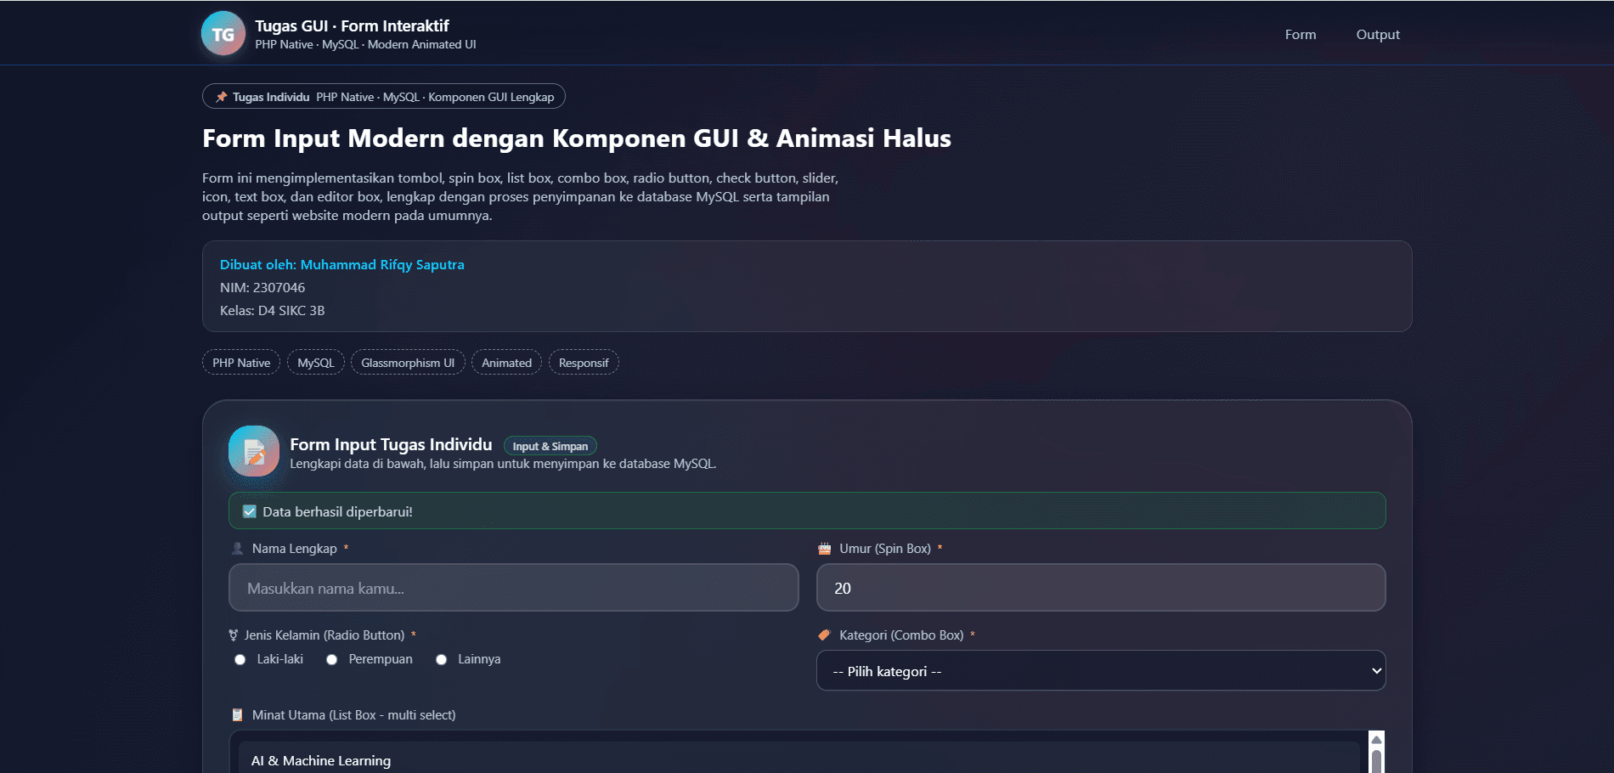This screenshot has height=773, width=1614.
Task: Click the checkmark icon in the success message
Action: 248,511
